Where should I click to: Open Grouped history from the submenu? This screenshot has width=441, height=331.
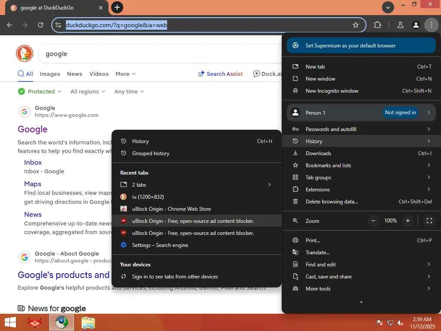tap(196, 153)
